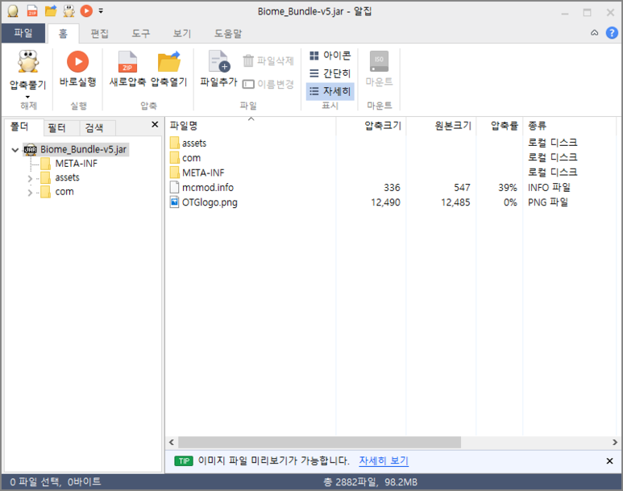This screenshot has height=491, width=623.
Task: Click the scrollbar left arrow
Action: click(172, 442)
